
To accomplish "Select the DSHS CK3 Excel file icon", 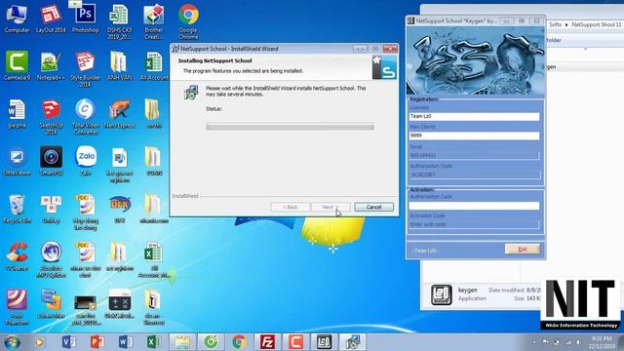I will click(119, 21).
